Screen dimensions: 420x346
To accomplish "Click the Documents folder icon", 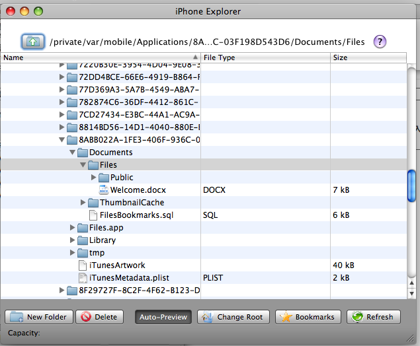I will point(83,153).
